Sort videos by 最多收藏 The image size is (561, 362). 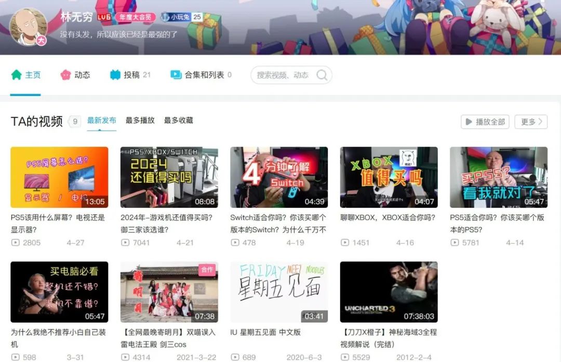[x=178, y=120]
